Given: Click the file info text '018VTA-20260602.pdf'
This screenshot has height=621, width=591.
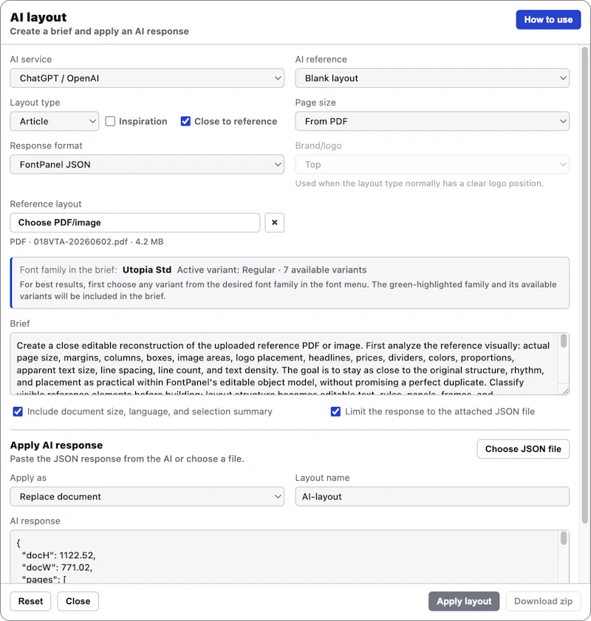Looking at the screenshot, I should [x=81, y=241].
